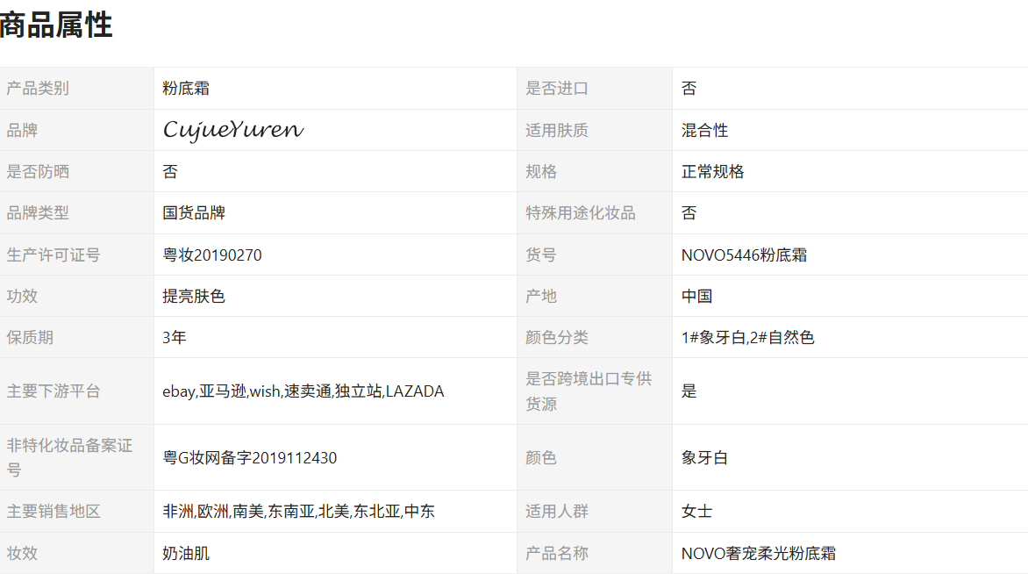The height and width of the screenshot is (574, 1028).
Task: Select the "产品类别" attribute label
Action: click(x=38, y=89)
